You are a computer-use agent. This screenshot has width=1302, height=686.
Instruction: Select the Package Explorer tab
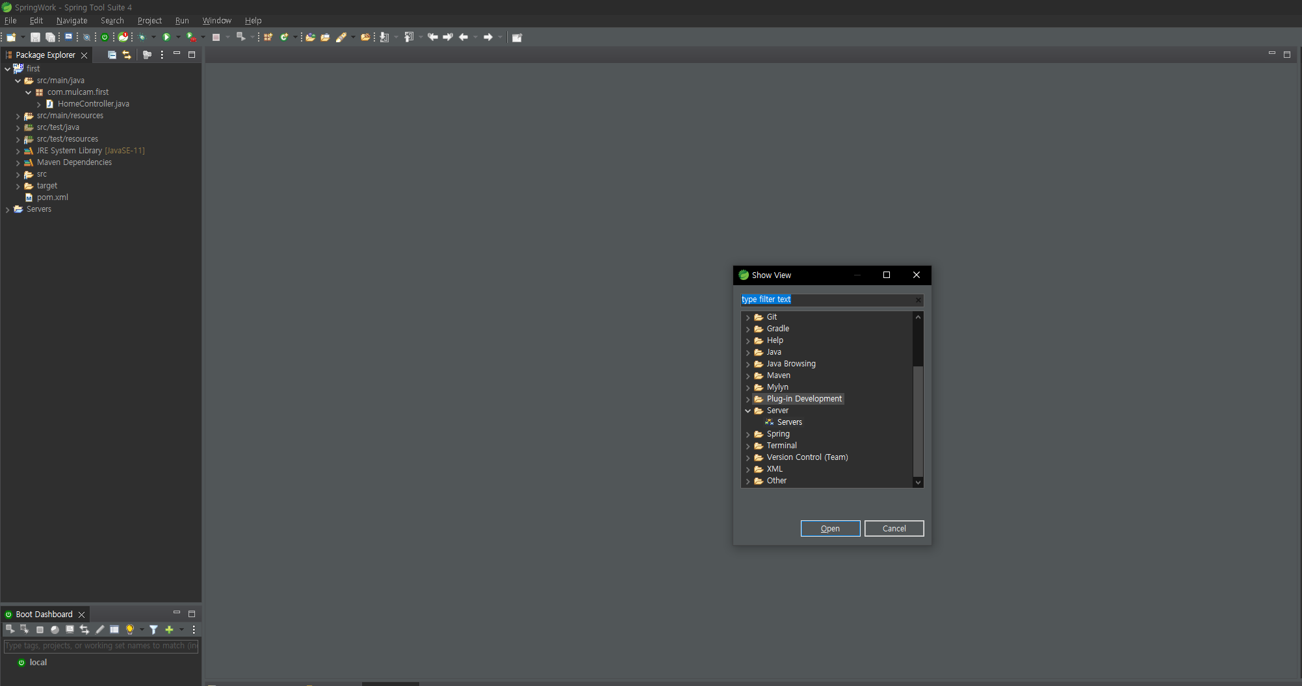tap(46, 55)
